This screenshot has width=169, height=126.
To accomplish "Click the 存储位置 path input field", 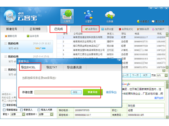I will (x=52, y=92).
